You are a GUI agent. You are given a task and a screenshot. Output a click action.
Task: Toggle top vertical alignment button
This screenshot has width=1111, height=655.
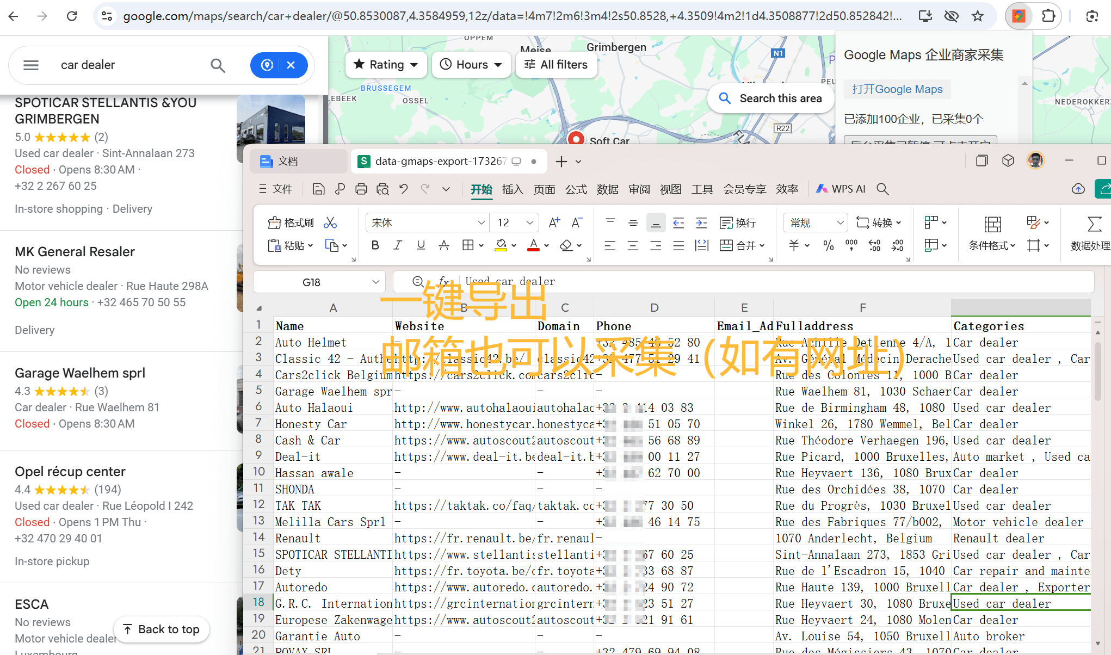610,223
